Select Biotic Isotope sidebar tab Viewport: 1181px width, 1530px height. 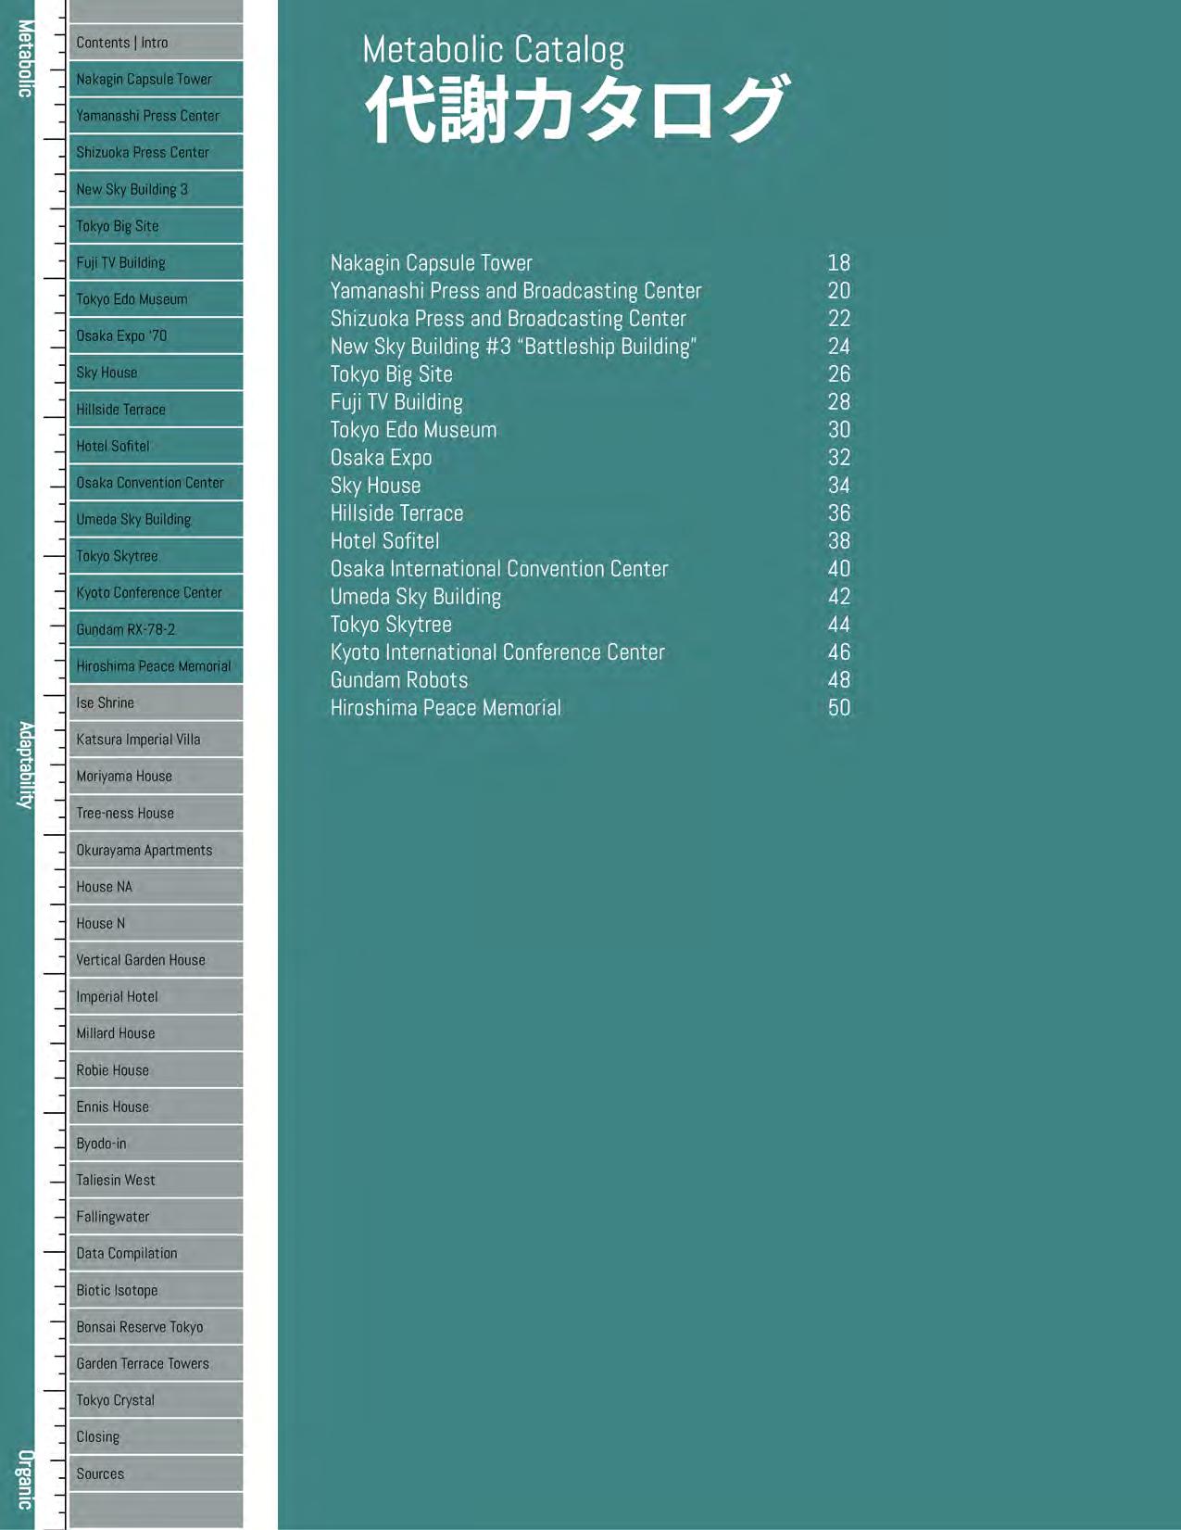tap(156, 1290)
